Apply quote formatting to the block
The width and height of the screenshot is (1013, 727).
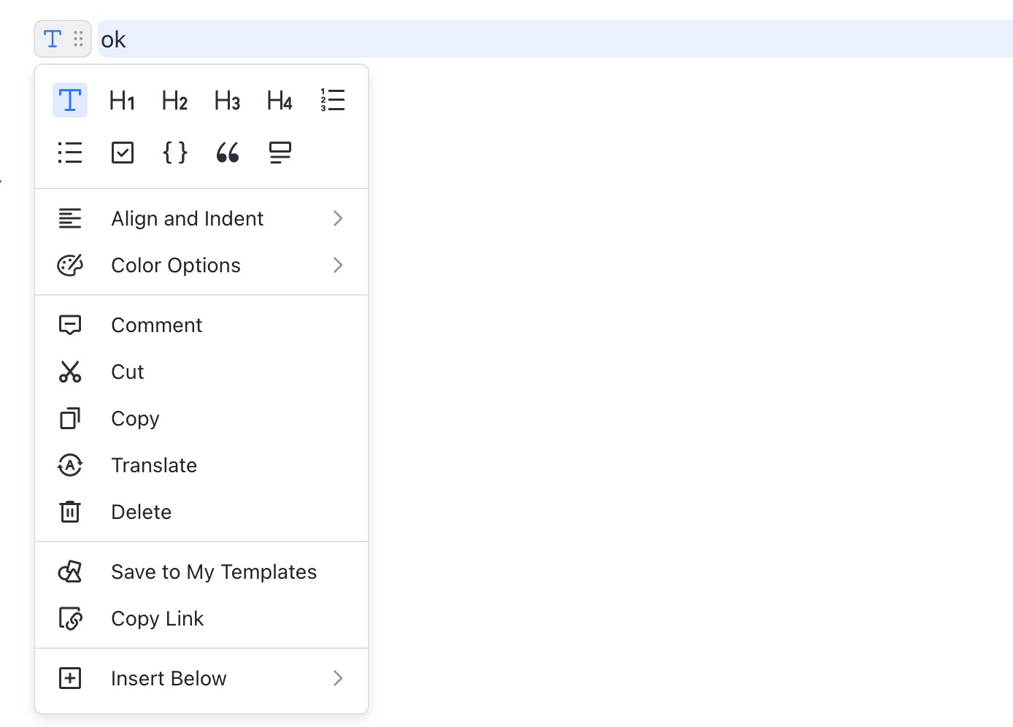(227, 153)
